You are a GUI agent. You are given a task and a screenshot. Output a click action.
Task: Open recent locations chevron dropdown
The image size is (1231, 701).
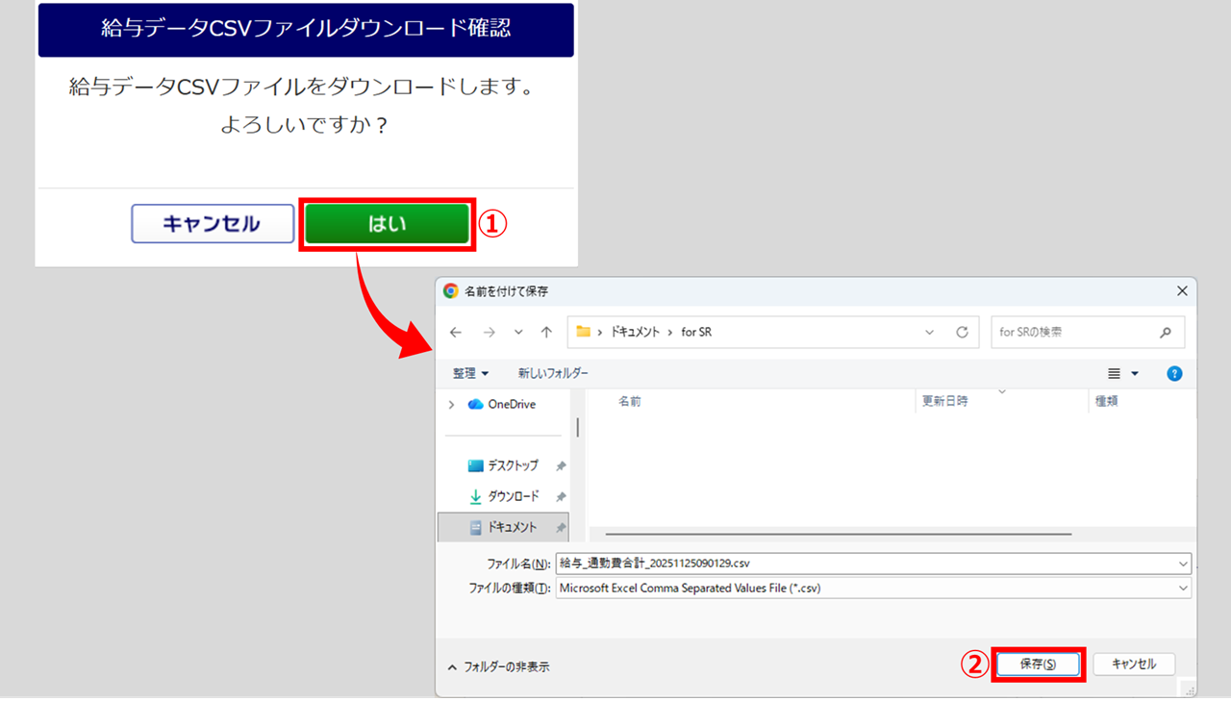518,332
